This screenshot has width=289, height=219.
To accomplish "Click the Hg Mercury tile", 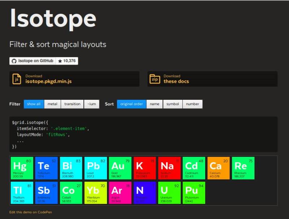I will coord(22,168).
